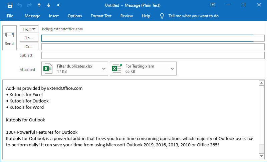Click the Filter duplicates.xlsx Excel icon

[48, 69]
